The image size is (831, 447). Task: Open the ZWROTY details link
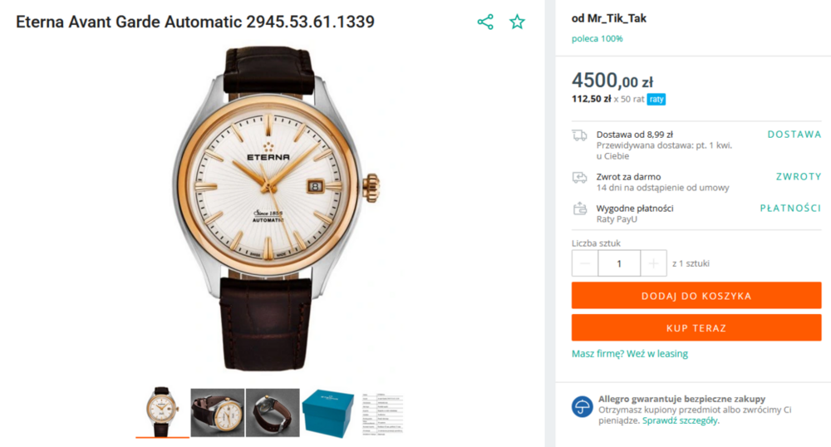(x=798, y=177)
